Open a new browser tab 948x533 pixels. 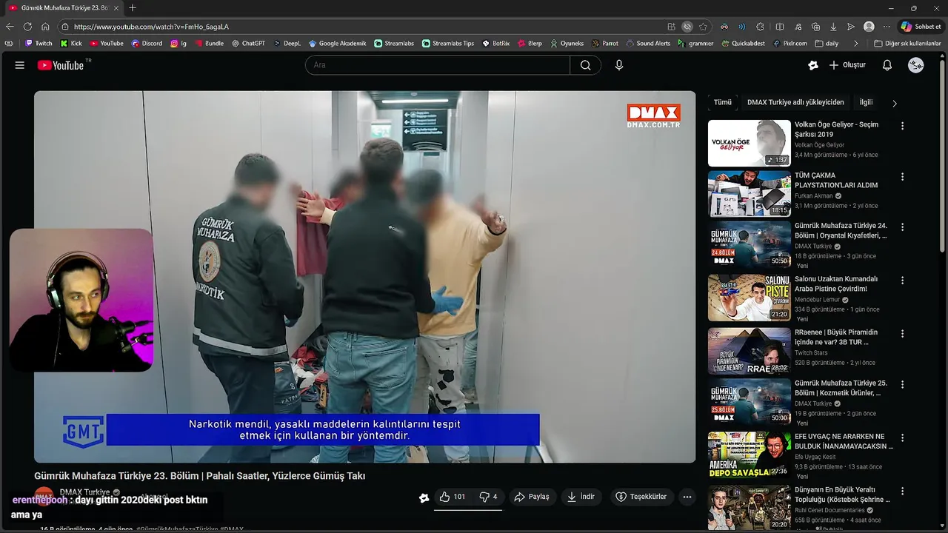tap(133, 8)
